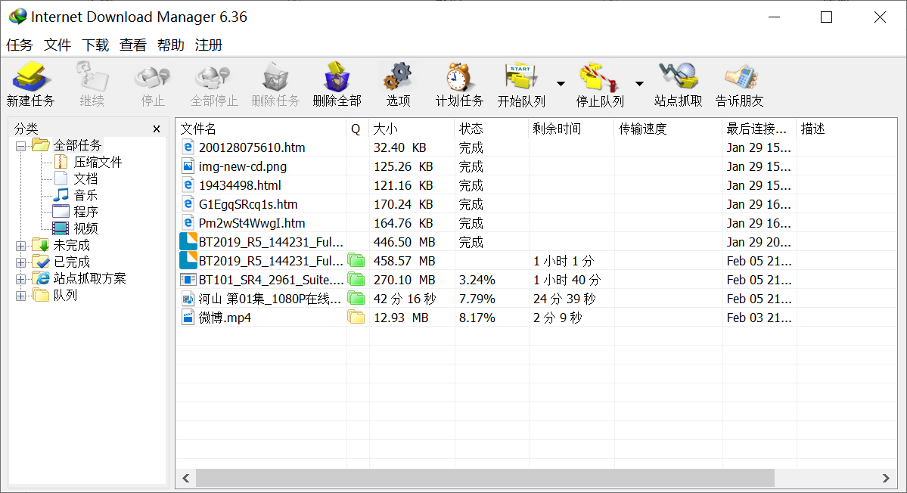Viewport: 907px width, 493px height.
Task: Select the G1EgqSRcq1s.htm download row
Action: click(536, 205)
